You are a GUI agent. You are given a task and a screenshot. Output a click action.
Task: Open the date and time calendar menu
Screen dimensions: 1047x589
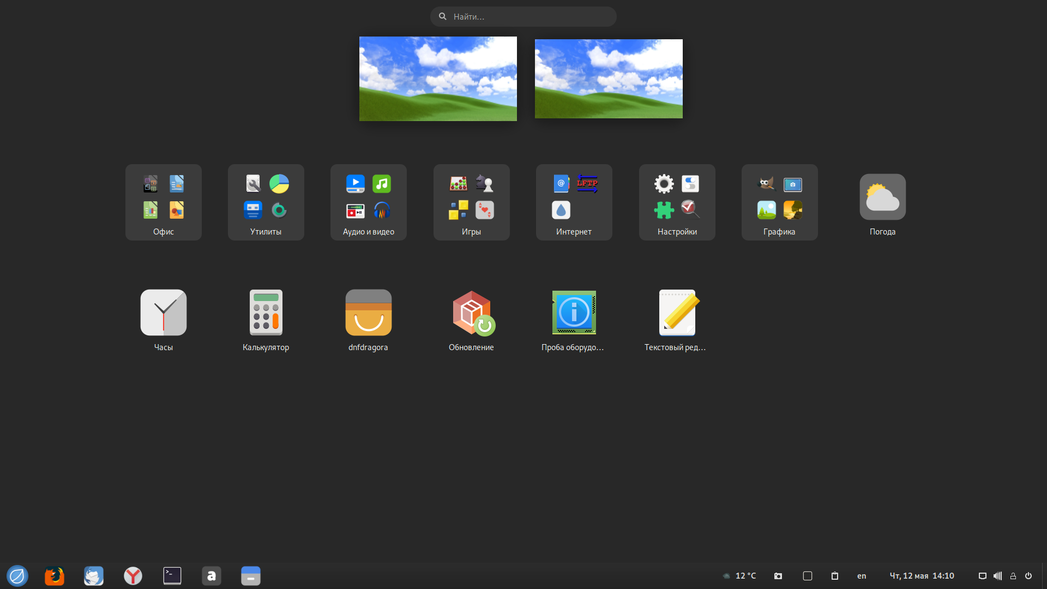pos(922,576)
